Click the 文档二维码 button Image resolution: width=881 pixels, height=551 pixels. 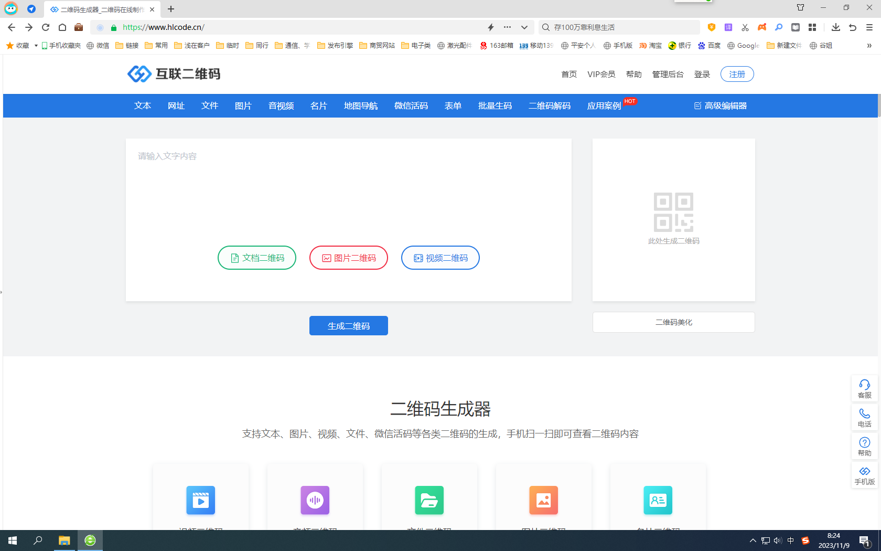point(257,258)
